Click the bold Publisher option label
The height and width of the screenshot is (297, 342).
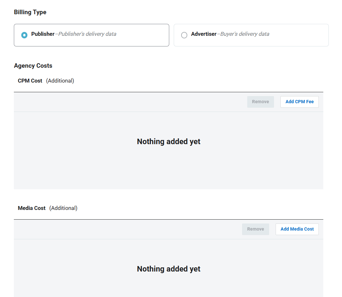coord(43,34)
